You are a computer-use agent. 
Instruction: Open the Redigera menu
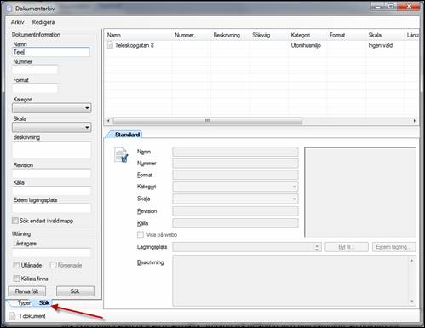coord(43,22)
